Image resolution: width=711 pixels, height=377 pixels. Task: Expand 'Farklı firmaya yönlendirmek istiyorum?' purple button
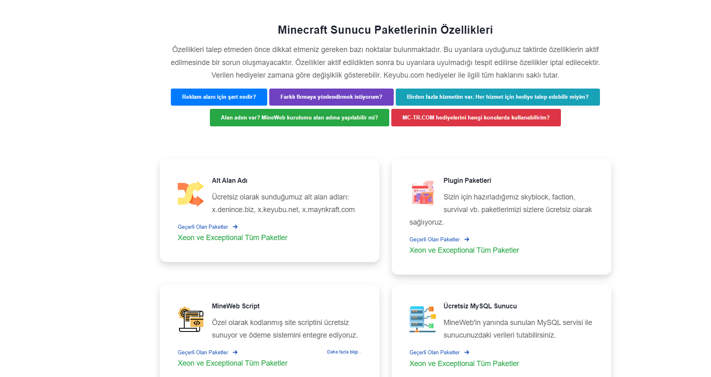332,97
